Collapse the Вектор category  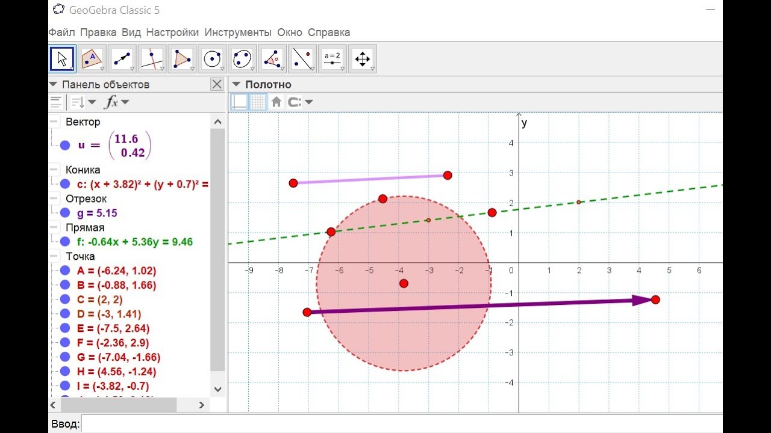pyautogui.click(x=54, y=121)
